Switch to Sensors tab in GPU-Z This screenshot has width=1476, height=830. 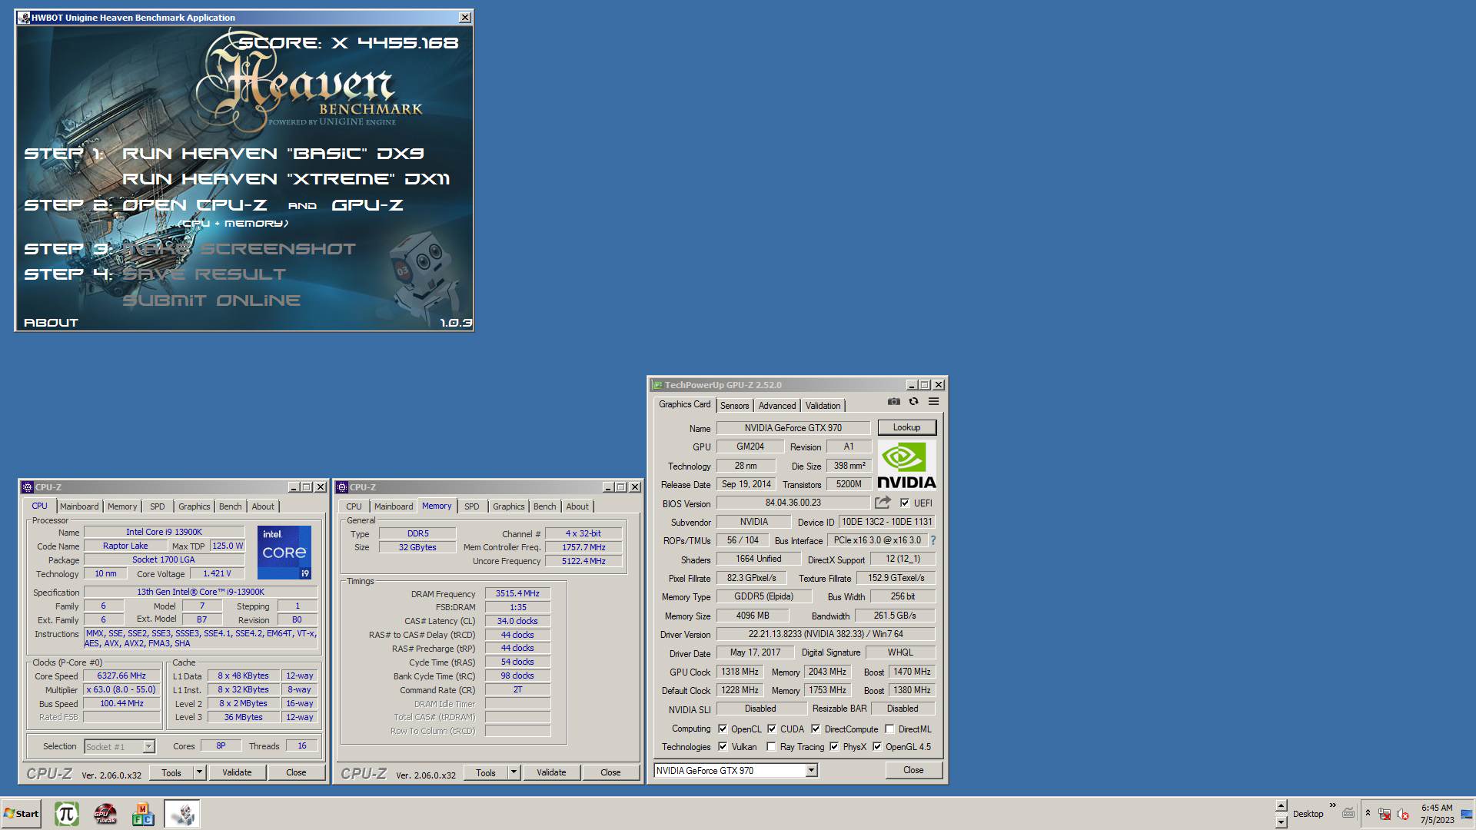click(x=734, y=406)
